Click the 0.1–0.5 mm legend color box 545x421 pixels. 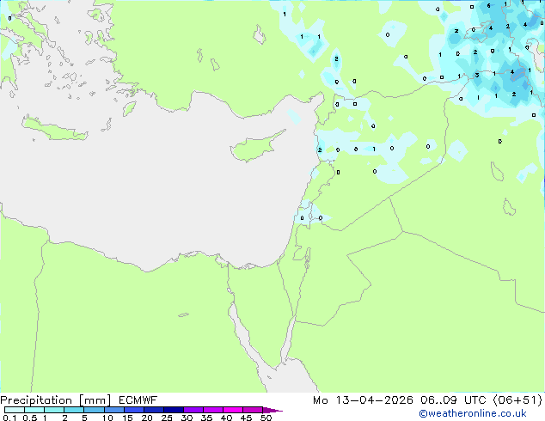(x=15, y=410)
